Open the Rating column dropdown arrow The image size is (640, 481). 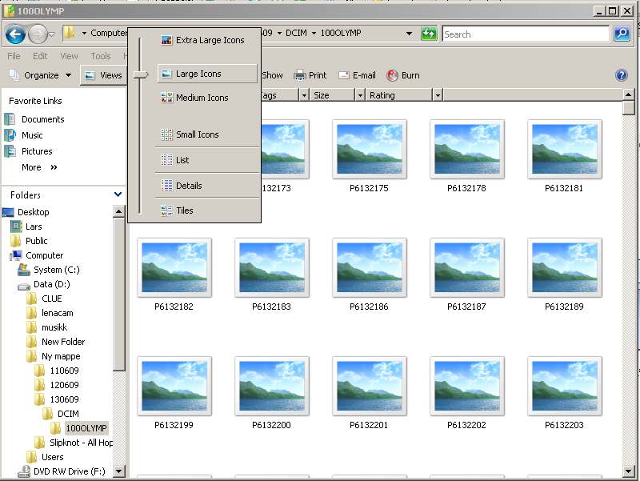438,95
